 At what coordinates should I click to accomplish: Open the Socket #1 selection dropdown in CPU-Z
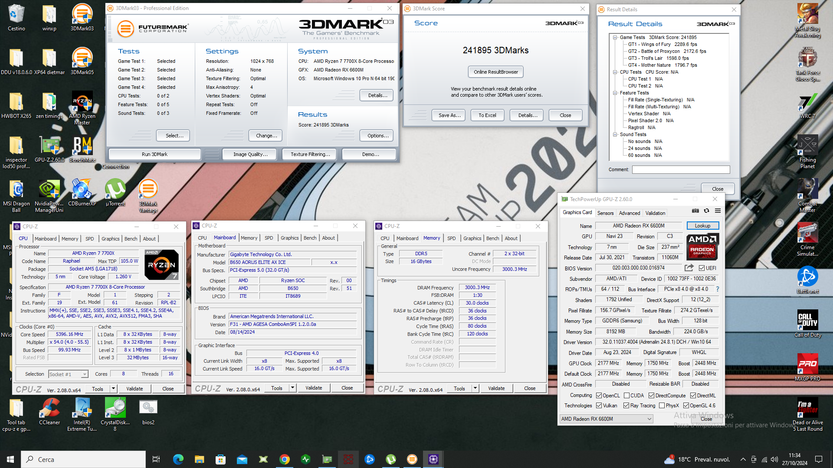[68, 374]
